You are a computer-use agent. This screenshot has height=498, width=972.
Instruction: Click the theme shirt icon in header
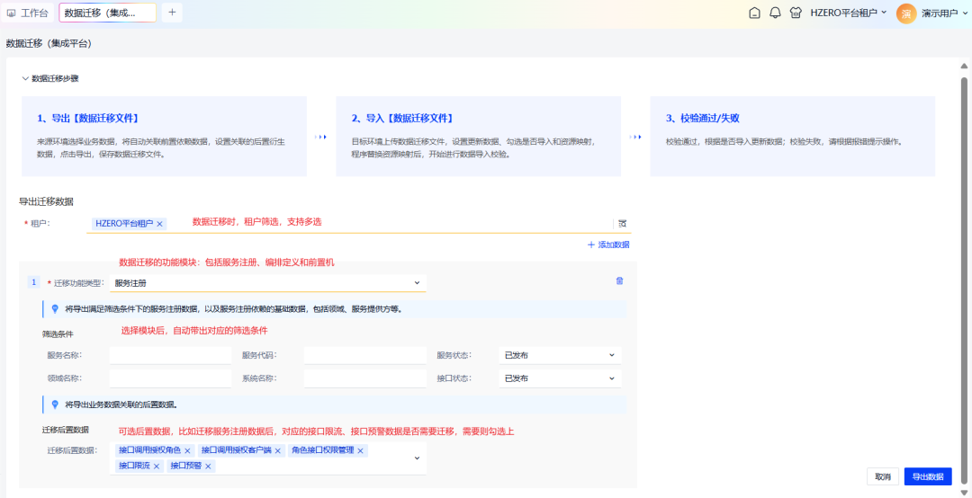tap(795, 13)
